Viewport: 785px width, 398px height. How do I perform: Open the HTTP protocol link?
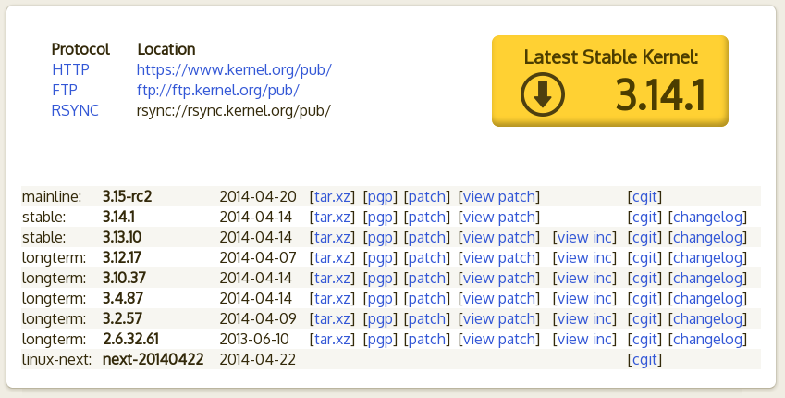point(70,69)
